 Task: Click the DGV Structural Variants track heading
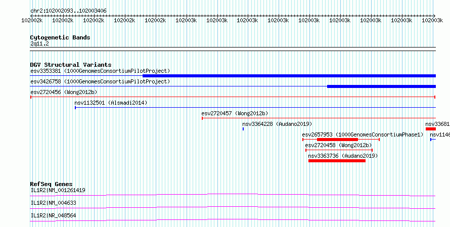point(71,65)
